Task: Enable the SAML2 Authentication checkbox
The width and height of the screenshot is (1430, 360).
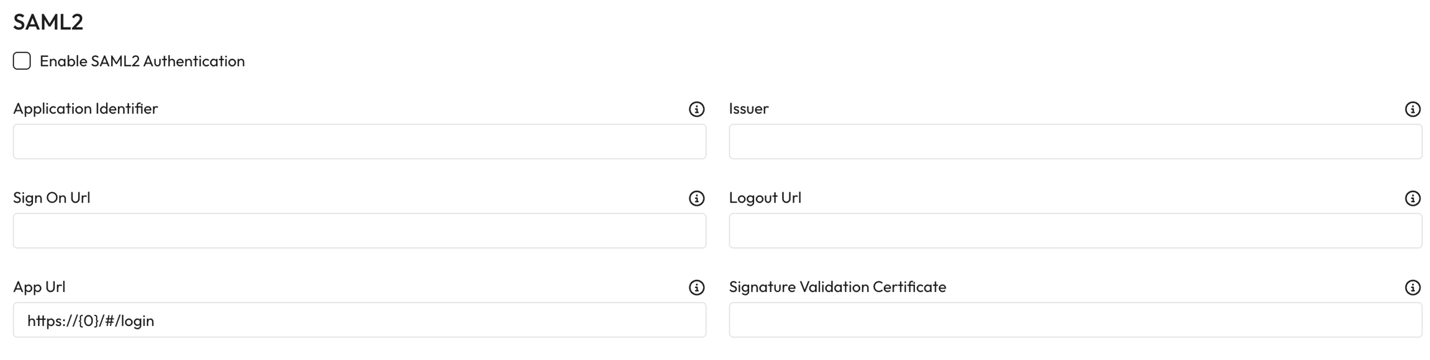Action: coord(22,61)
